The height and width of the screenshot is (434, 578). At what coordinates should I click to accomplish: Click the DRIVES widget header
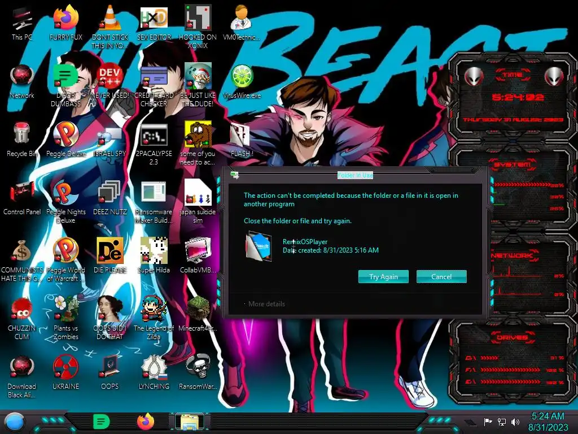[513, 337]
